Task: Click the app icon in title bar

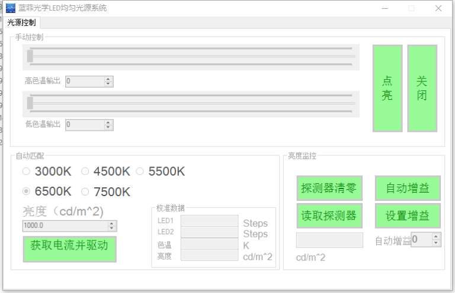Action: tap(10, 8)
